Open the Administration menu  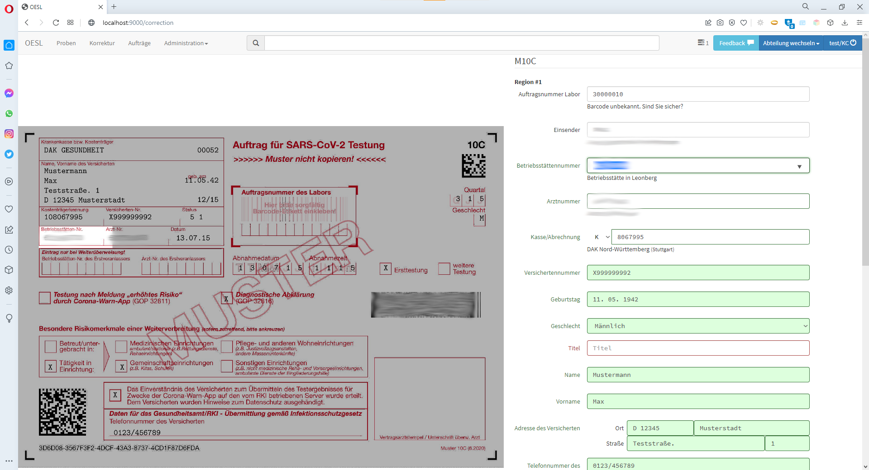point(186,43)
